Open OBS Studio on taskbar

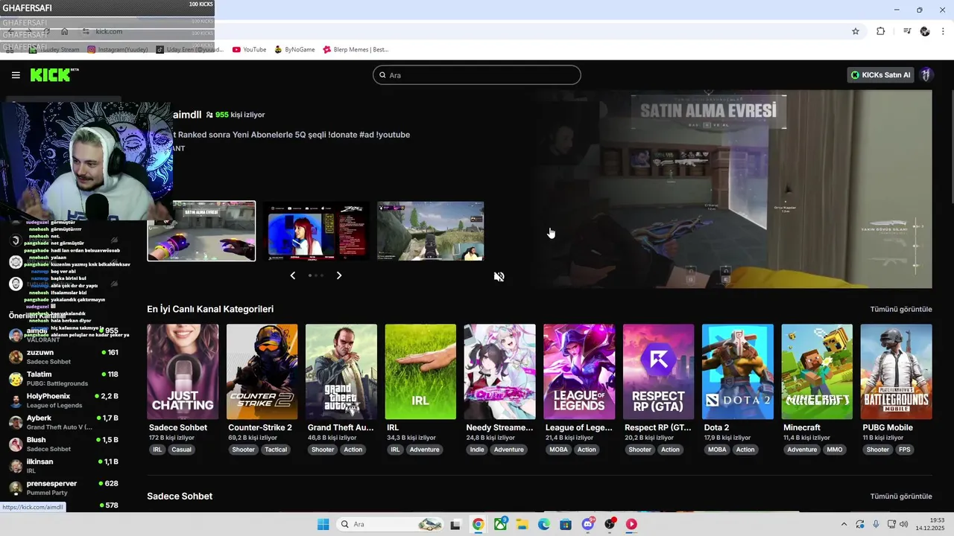610,524
